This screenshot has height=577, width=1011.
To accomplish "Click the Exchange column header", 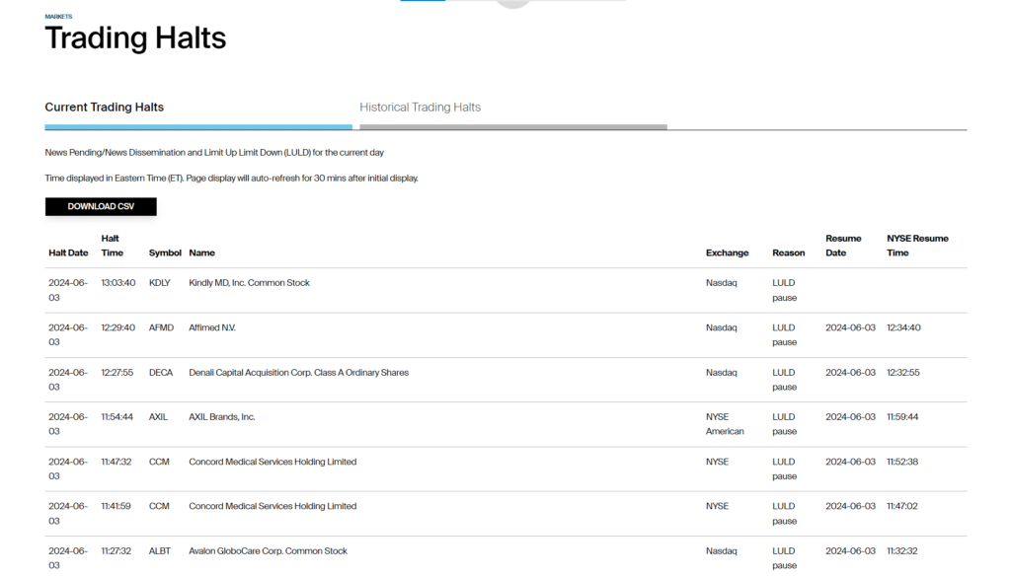I will pyautogui.click(x=727, y=253).
